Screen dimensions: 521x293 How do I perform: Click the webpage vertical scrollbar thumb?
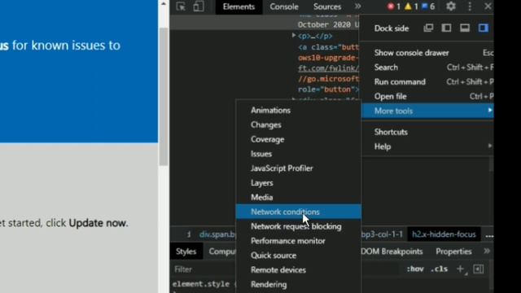pos(164,96)
